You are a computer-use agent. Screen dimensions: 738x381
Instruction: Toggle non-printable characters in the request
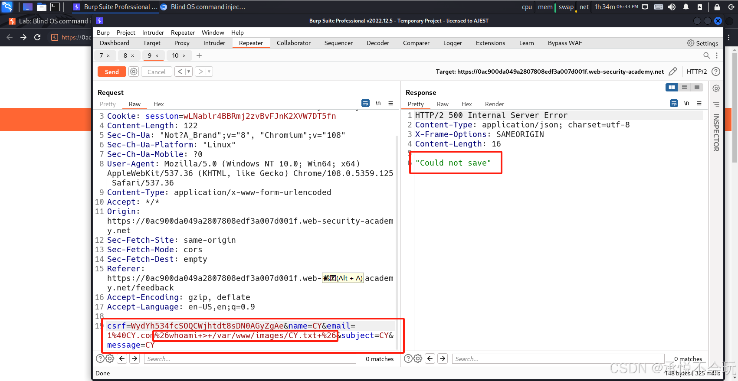point(378,103)
